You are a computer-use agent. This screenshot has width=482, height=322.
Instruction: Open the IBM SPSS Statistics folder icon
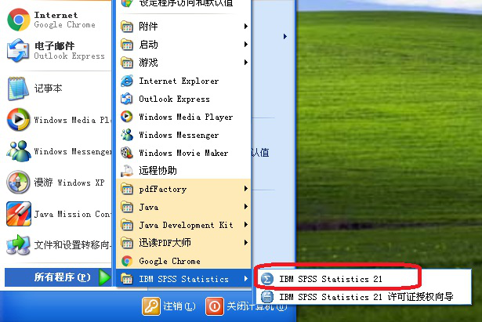pos(127,279)
